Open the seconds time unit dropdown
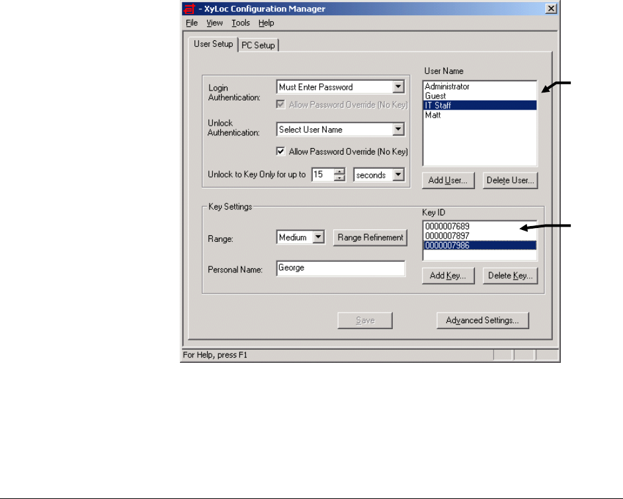This screenshot has width=623, height=499. click(398, 174)
